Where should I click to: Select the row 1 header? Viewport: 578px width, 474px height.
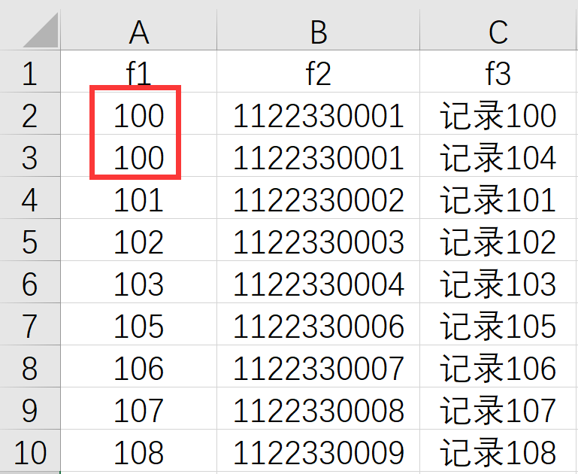[x=30, y=74]
